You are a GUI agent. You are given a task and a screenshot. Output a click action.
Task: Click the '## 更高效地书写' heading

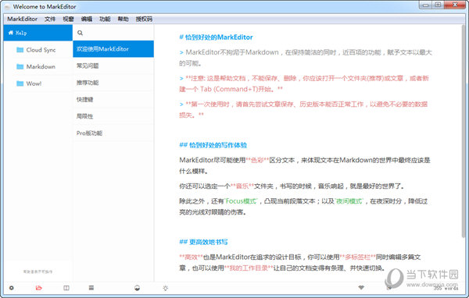203,242
